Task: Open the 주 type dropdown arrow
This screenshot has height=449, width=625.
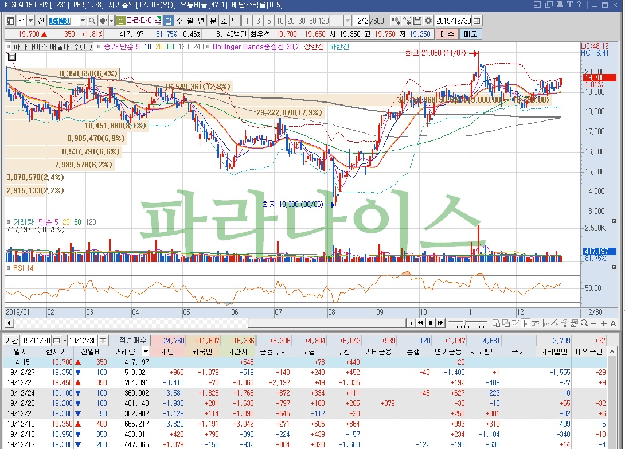Action: (x=31, y=21)
